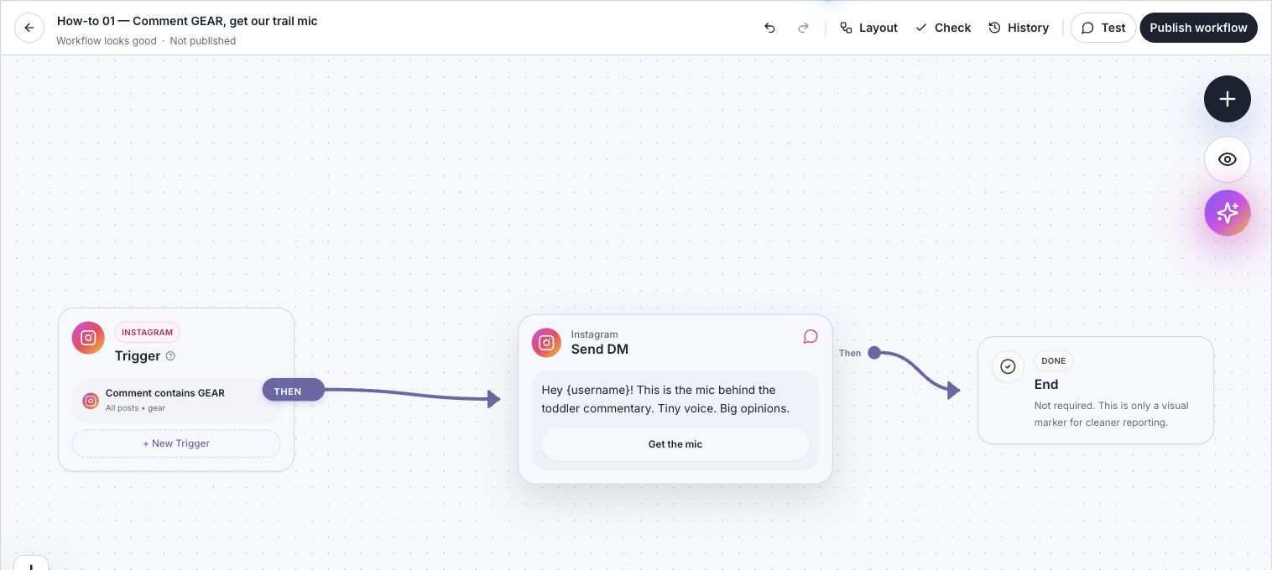Screen dimensions: 1272x570
Task: Edit the Hey {username} message text
Action: point(665,399)
